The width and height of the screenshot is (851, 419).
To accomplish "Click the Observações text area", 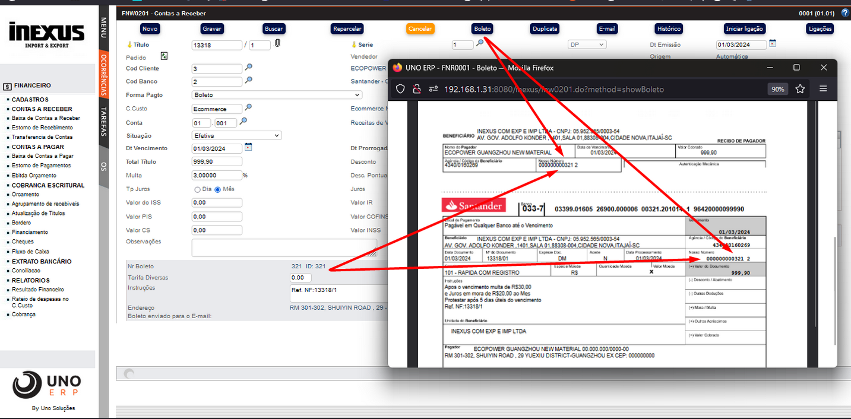I will tap(284, 247).
